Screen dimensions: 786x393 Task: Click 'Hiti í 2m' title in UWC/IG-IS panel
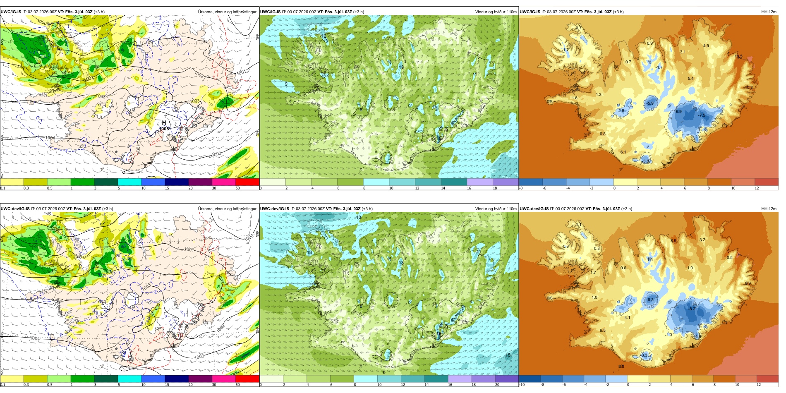coord(769,12)
